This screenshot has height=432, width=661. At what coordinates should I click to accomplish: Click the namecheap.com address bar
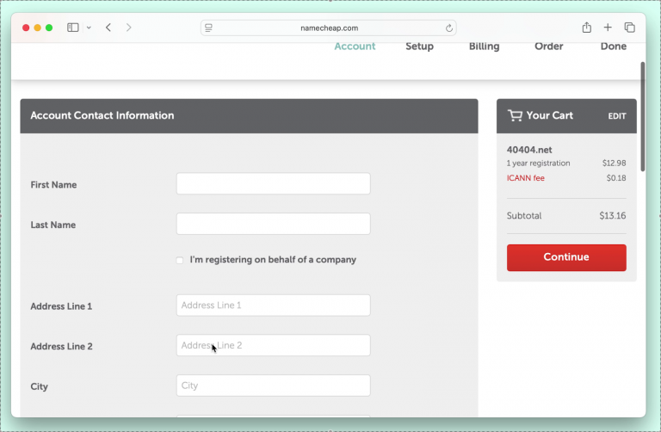pos(328,28)
